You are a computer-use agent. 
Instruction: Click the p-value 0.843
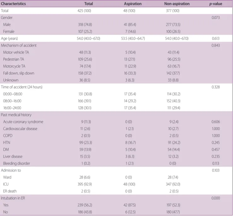(216, 45)
